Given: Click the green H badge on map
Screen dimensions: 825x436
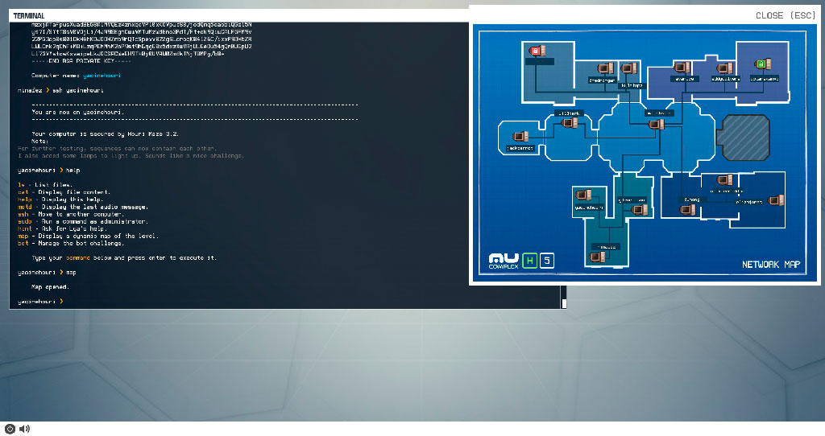Looking at the screenshot, I should (529, 261).
